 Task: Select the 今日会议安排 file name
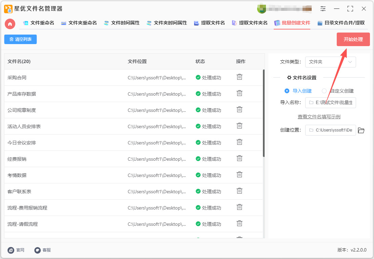(22, 143)
